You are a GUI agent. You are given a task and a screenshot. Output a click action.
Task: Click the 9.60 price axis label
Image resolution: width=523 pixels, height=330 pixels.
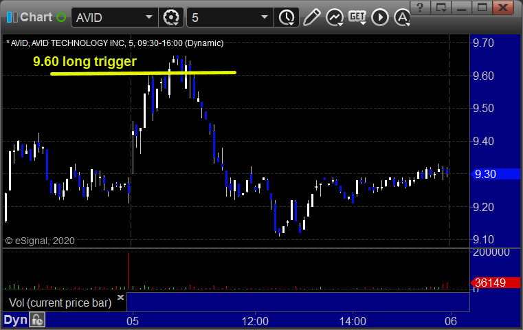tap(483, 76)
